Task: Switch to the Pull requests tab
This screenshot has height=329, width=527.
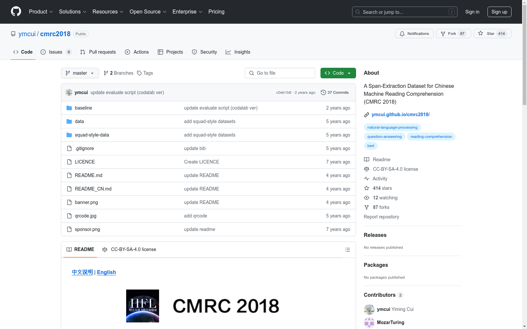Action: (98, 52)
